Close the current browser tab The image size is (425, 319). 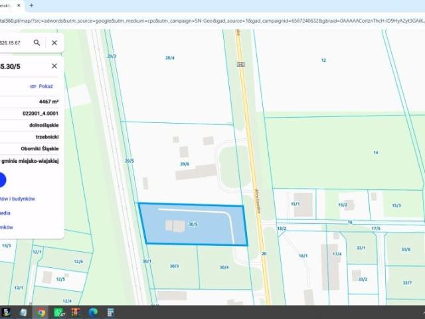click(x=19, y=5)
